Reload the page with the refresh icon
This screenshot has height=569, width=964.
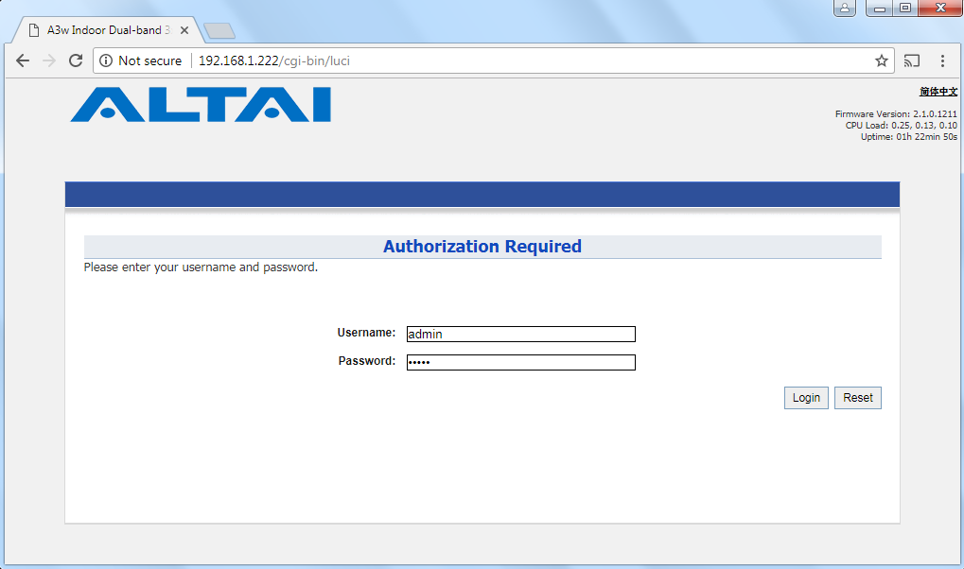point(76,60)
